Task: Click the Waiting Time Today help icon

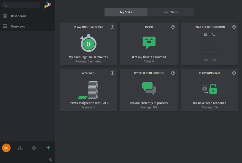Action: coord(112,27)
